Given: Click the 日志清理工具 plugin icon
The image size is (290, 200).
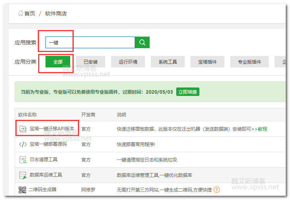Looking at the screenshot, I should point(22,160).
